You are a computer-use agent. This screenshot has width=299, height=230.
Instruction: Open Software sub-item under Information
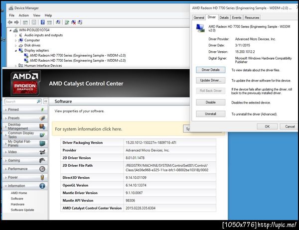(x=17, y=199)
